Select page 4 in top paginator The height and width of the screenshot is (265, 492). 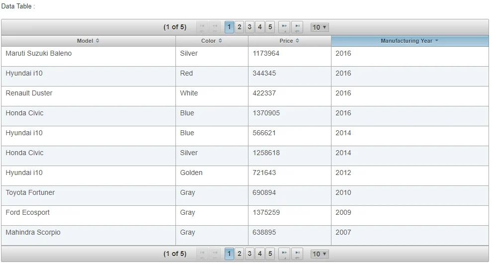(260, 27)
